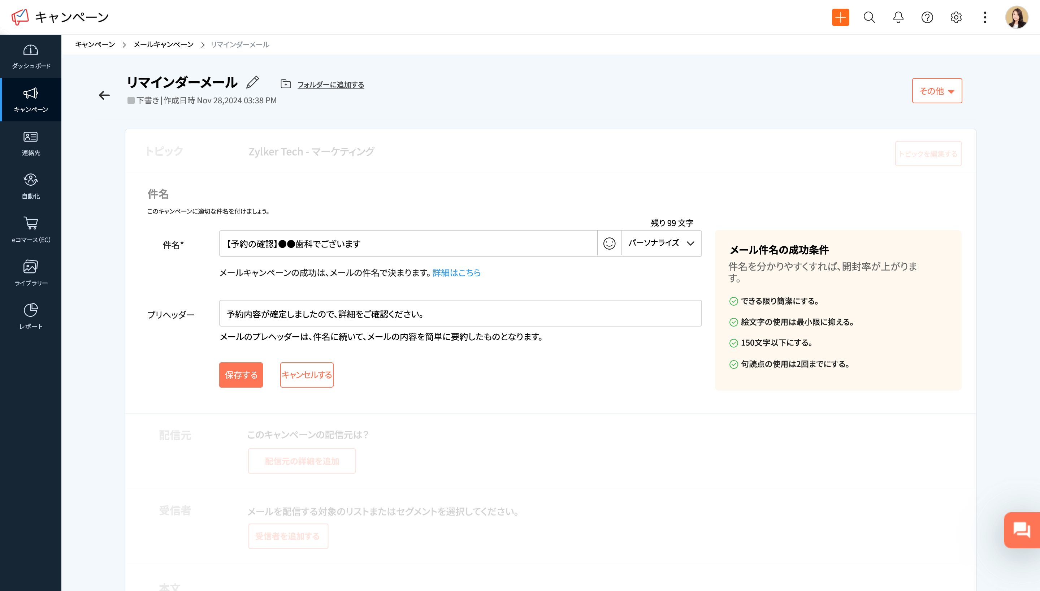Open the レポート sidebar section

click(30, 315)
